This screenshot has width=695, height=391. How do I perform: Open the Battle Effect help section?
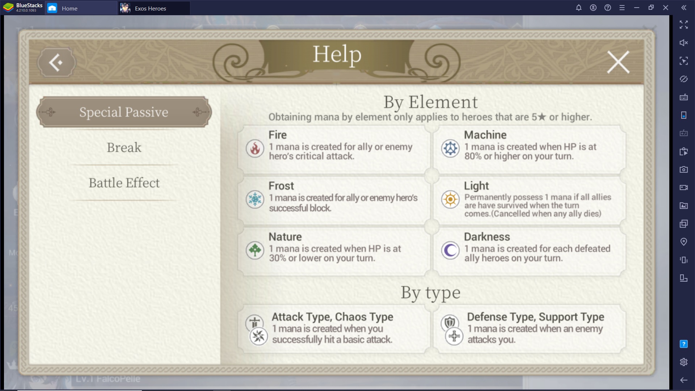(x=124, y=183)
